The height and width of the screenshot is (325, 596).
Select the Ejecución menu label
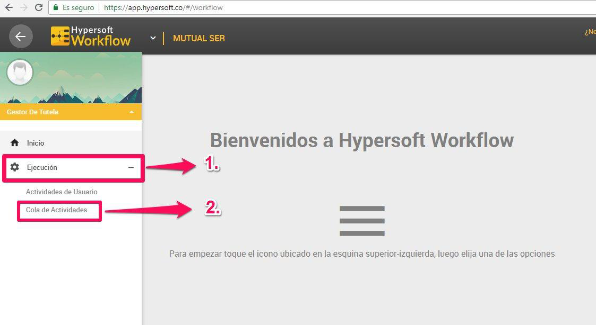pyautogui.click(x=42, y=167)
